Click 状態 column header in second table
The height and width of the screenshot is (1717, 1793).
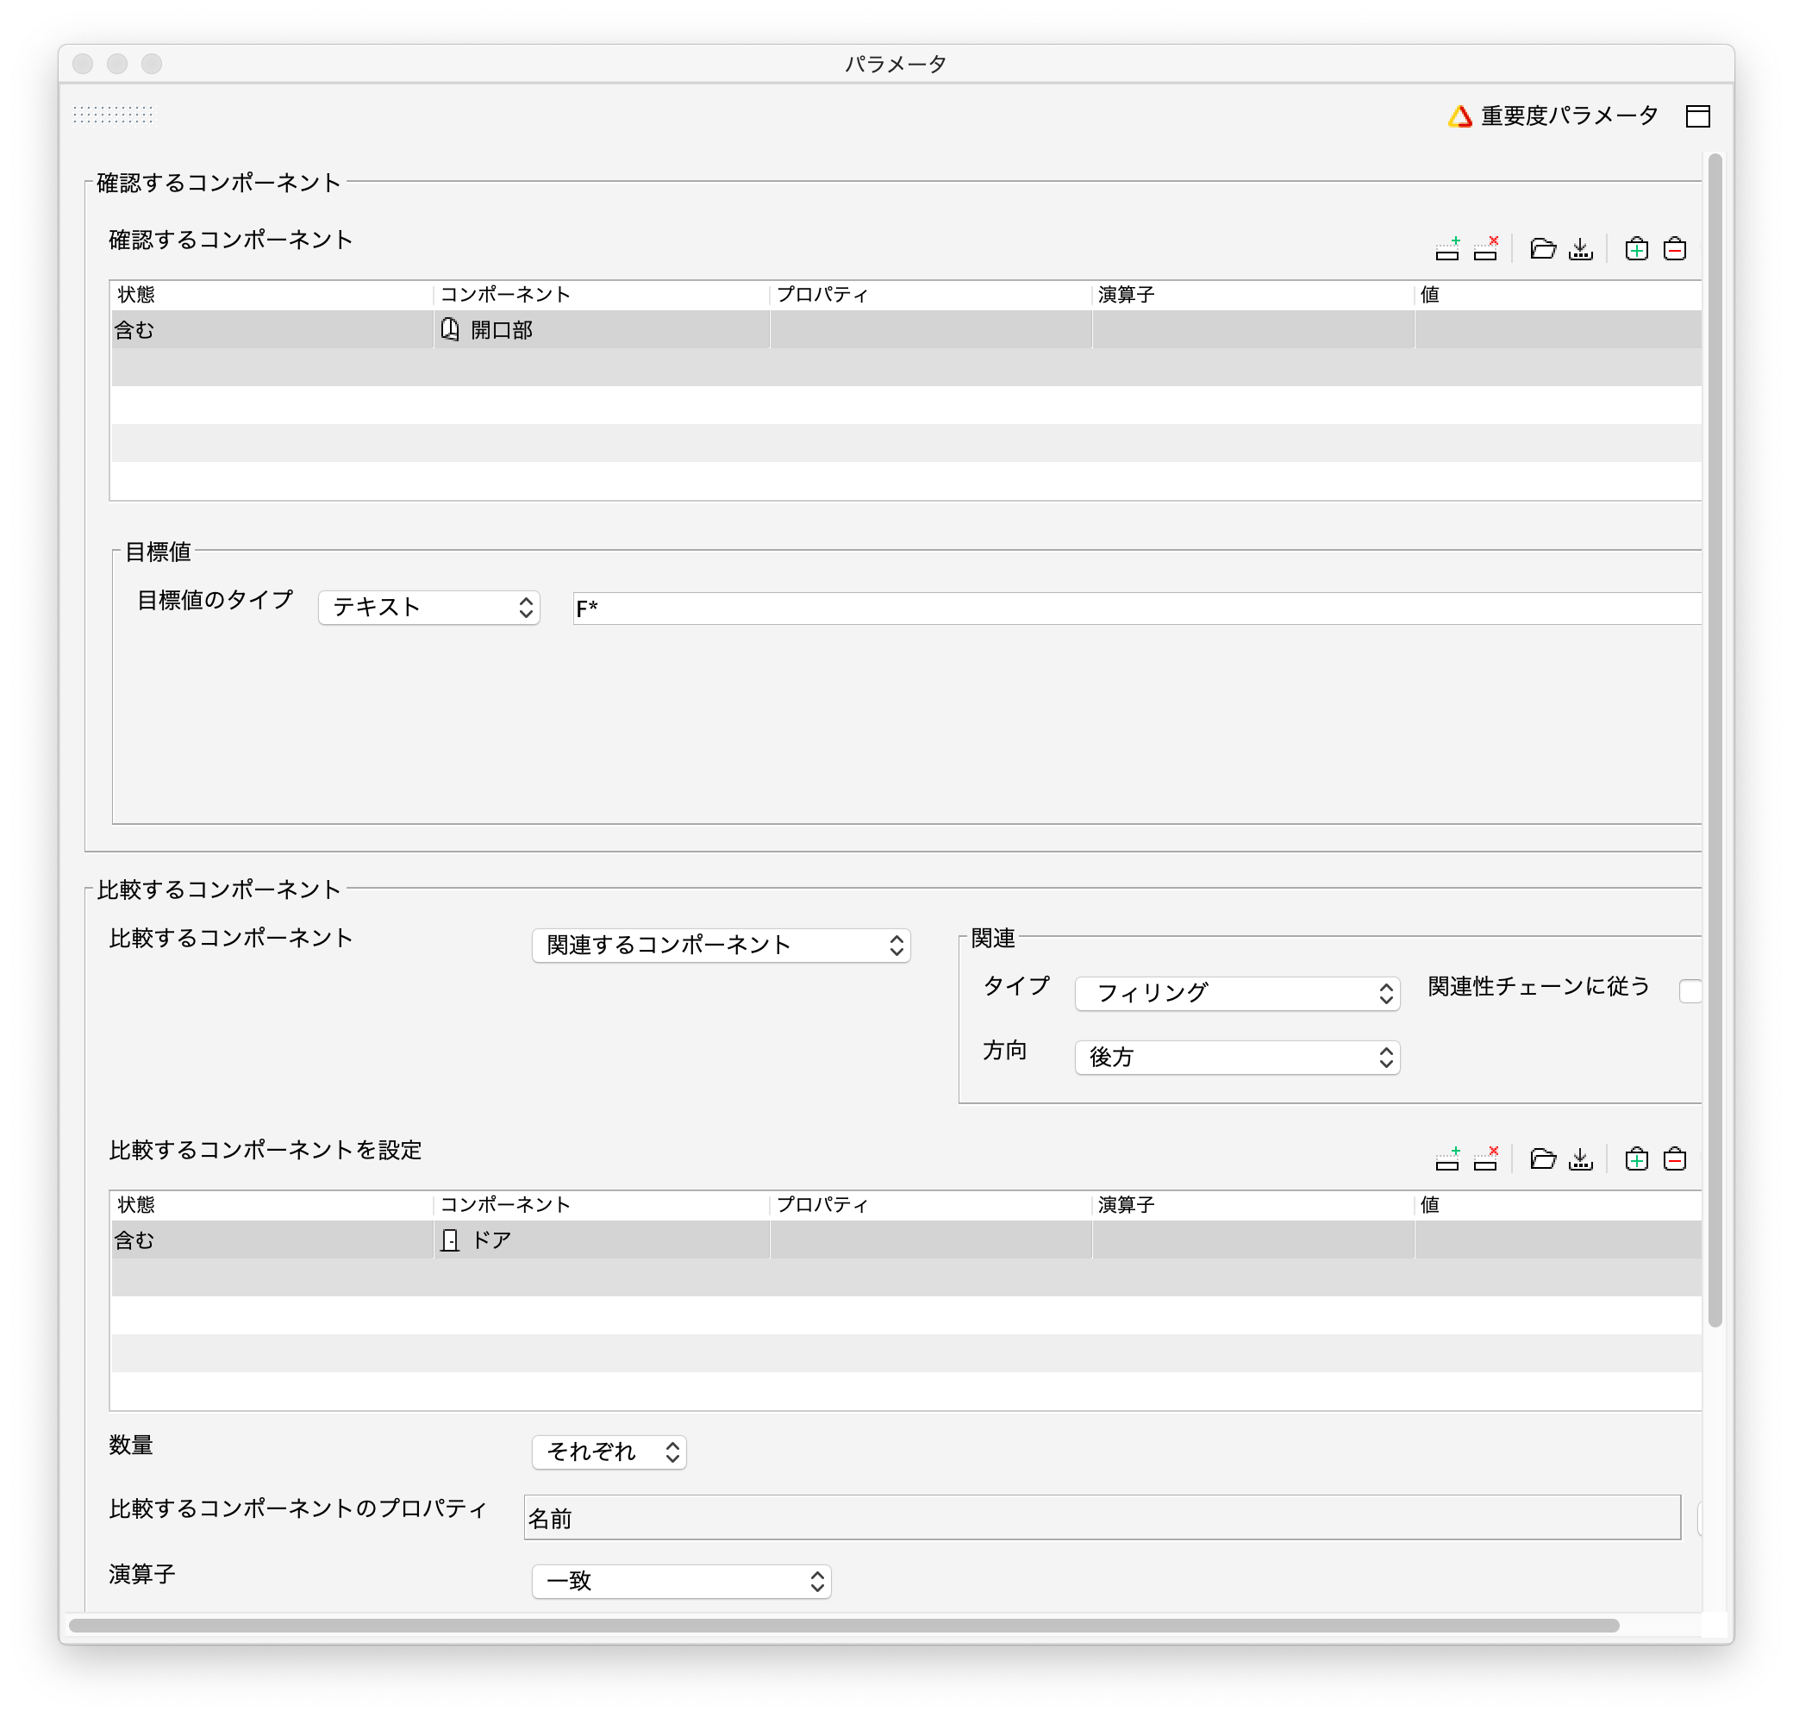pyautogui.click(x=272, y=1206)
